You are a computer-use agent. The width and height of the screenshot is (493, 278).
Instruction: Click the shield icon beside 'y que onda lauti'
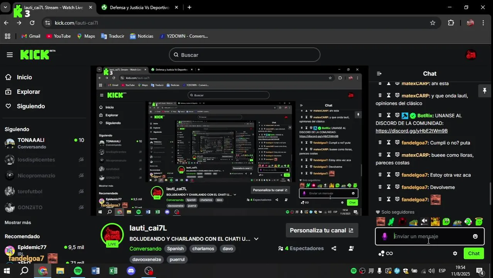(397, 95)
